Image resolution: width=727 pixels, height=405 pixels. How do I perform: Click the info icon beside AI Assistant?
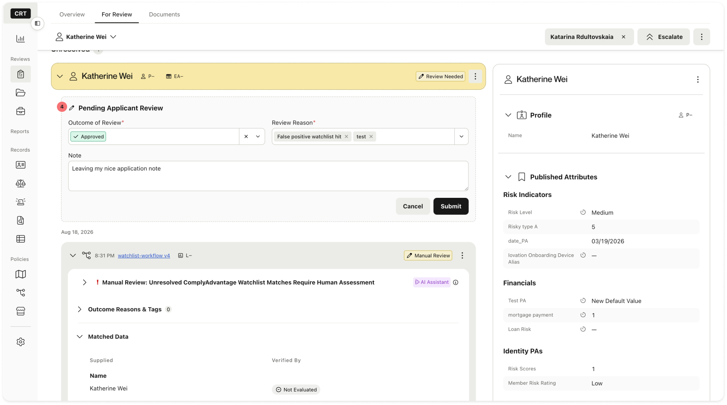[x=456, y=283]
